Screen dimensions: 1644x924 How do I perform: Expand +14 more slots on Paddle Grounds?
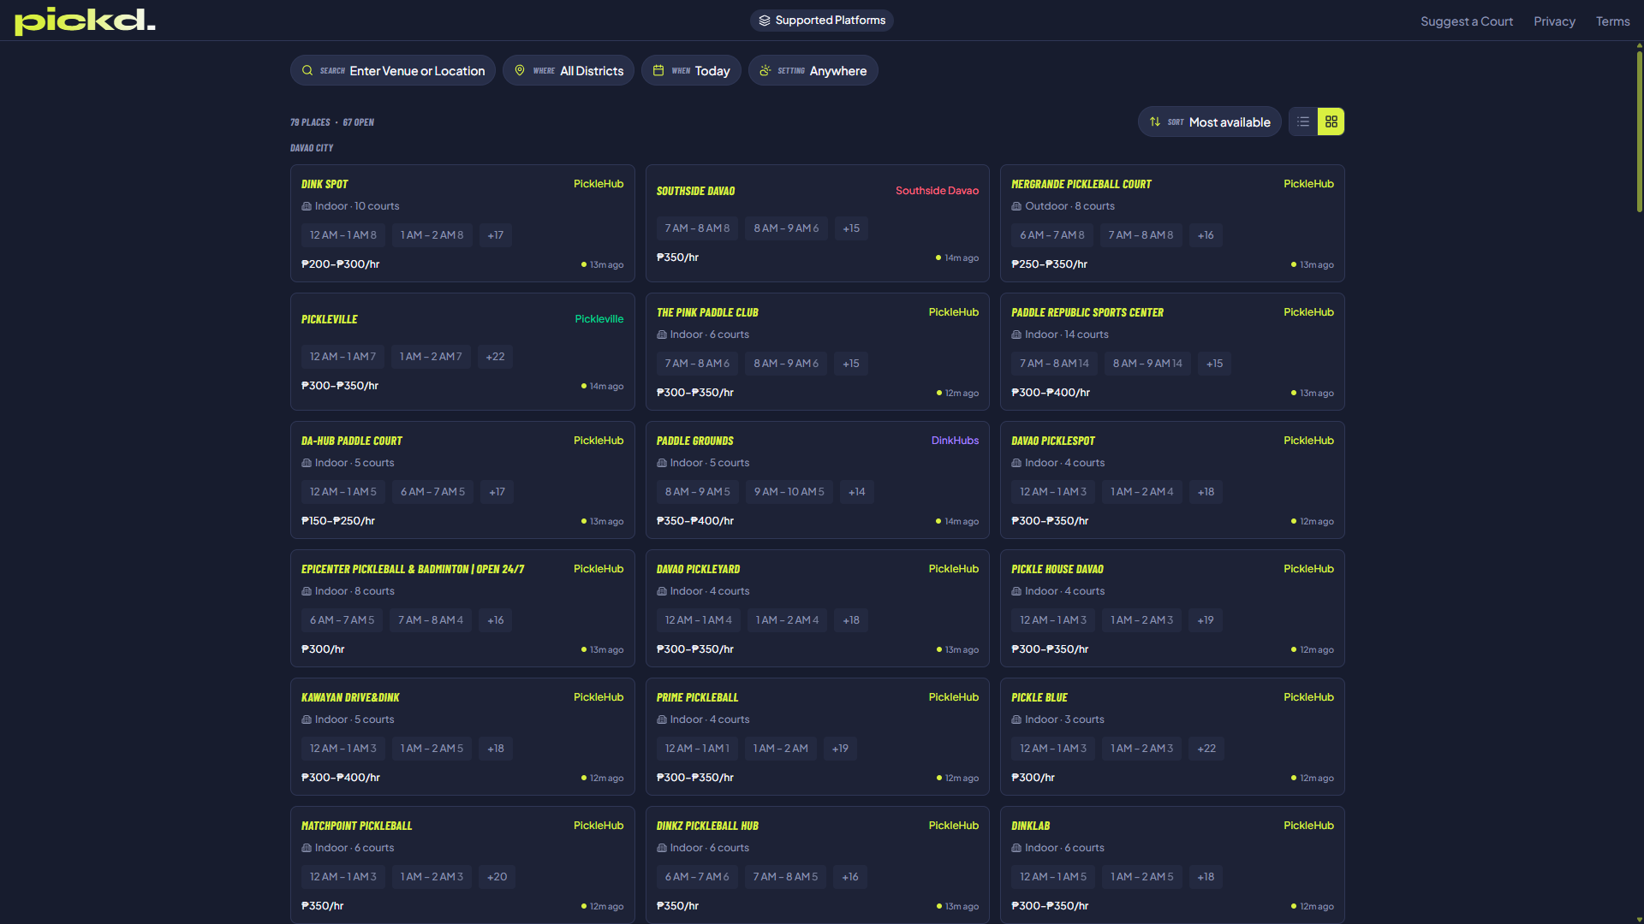coord(857,492)
